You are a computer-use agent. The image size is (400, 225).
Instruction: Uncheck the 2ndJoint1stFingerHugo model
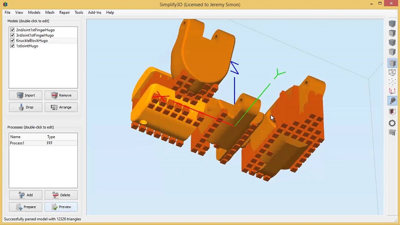point(12,30)
